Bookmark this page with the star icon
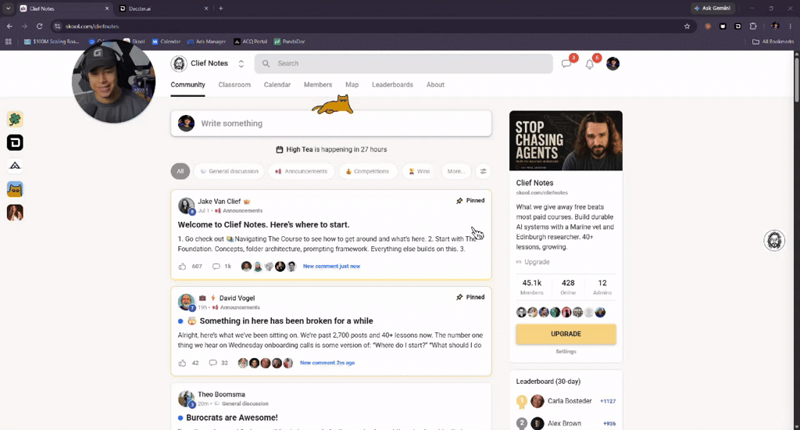The width and height of the screenshot is (800, 430). tap(687, 26)
